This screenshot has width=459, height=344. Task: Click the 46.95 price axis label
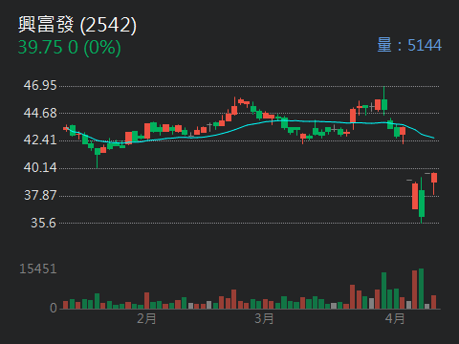pos(40,85)
